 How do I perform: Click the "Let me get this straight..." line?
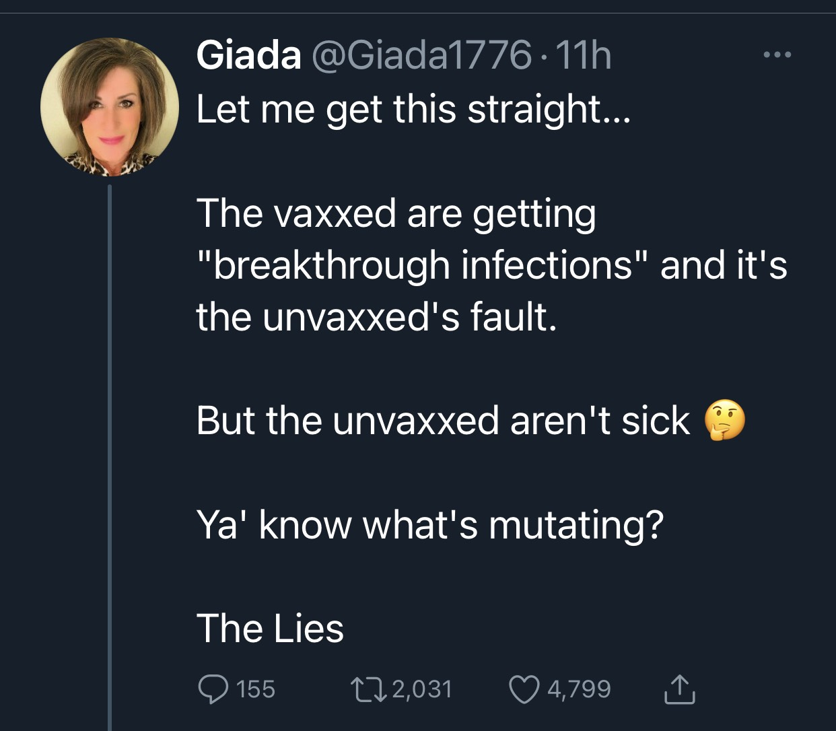coord(414,110)
